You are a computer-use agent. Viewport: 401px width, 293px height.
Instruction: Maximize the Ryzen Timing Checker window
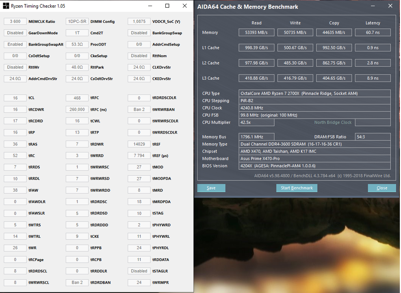coord(167,6)
